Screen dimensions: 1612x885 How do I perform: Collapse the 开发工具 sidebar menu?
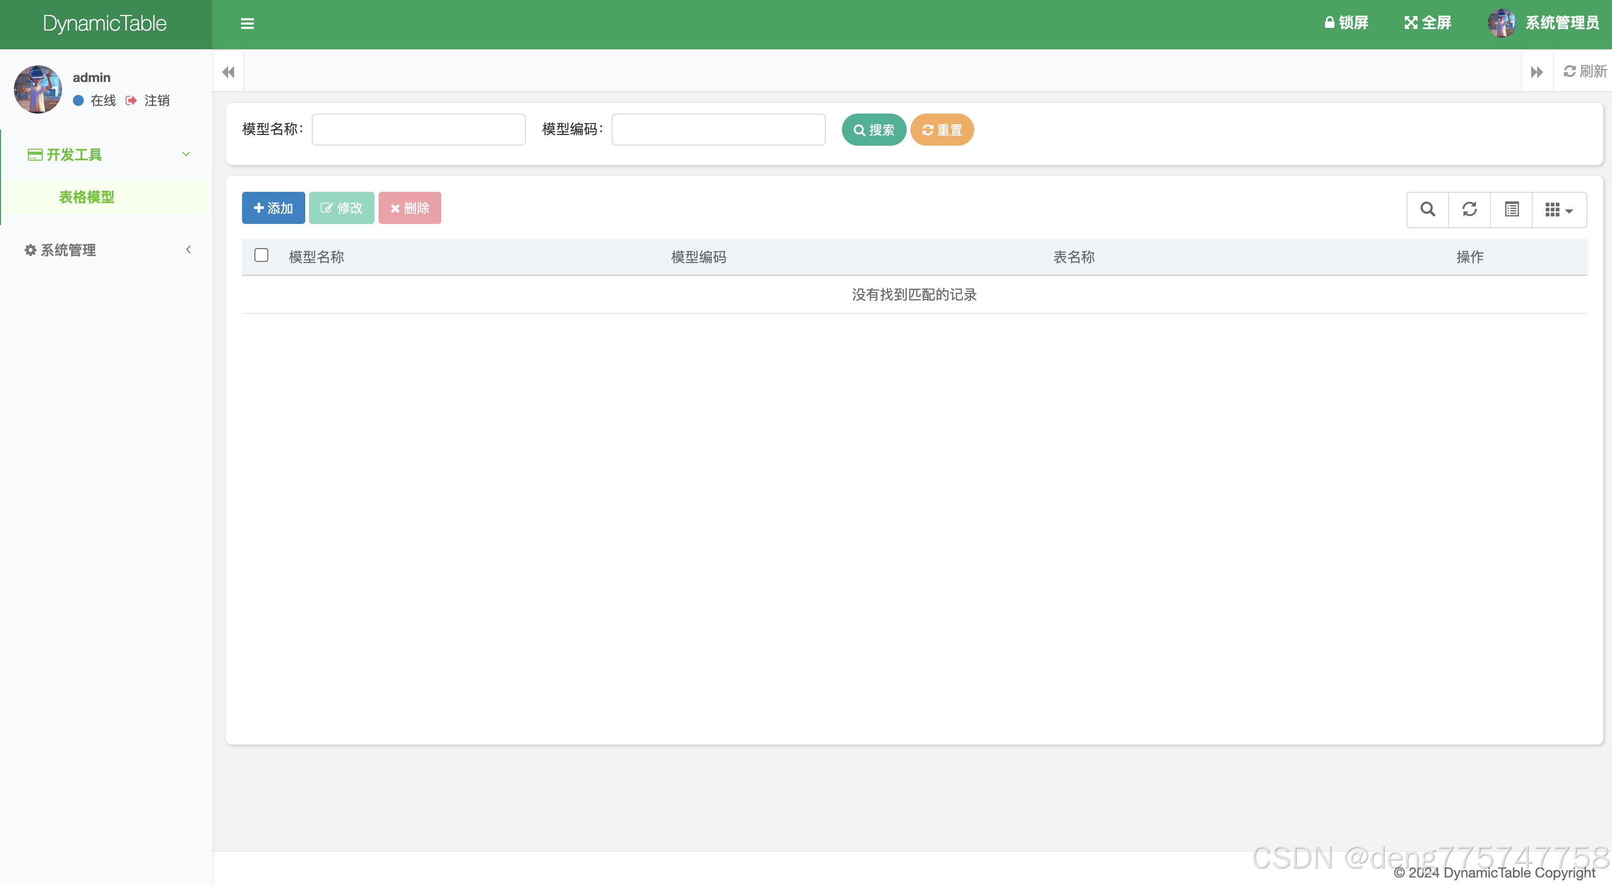[x=107, y=155]
